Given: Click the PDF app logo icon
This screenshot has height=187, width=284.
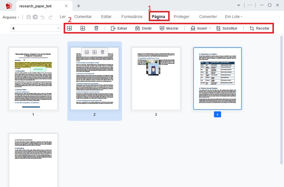Looking at the screenshot, I should tap(9, 6).
